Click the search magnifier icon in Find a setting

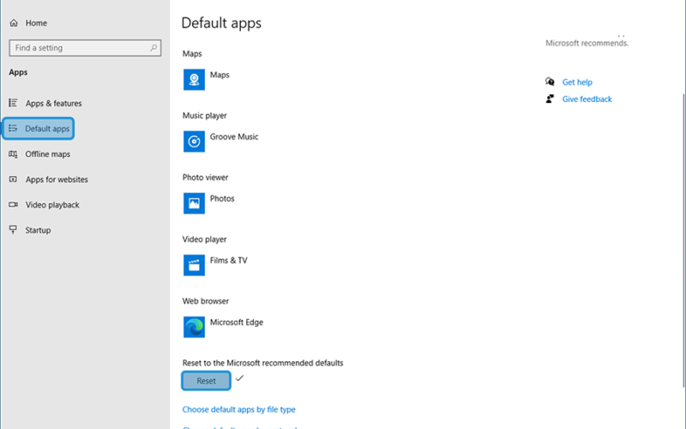(x=153, y=48)
